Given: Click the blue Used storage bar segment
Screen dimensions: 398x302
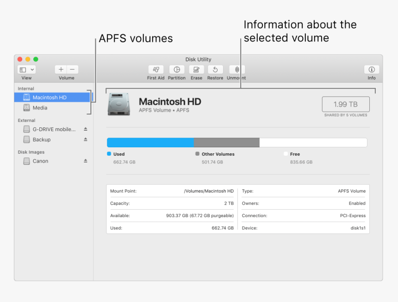Looking at the screenshot, I should [150, 143].
